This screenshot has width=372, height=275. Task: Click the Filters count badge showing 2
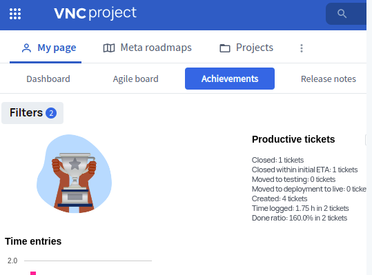(x=51, y=113)
